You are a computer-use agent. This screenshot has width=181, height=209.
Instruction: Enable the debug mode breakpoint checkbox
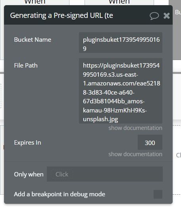(158, 194)
